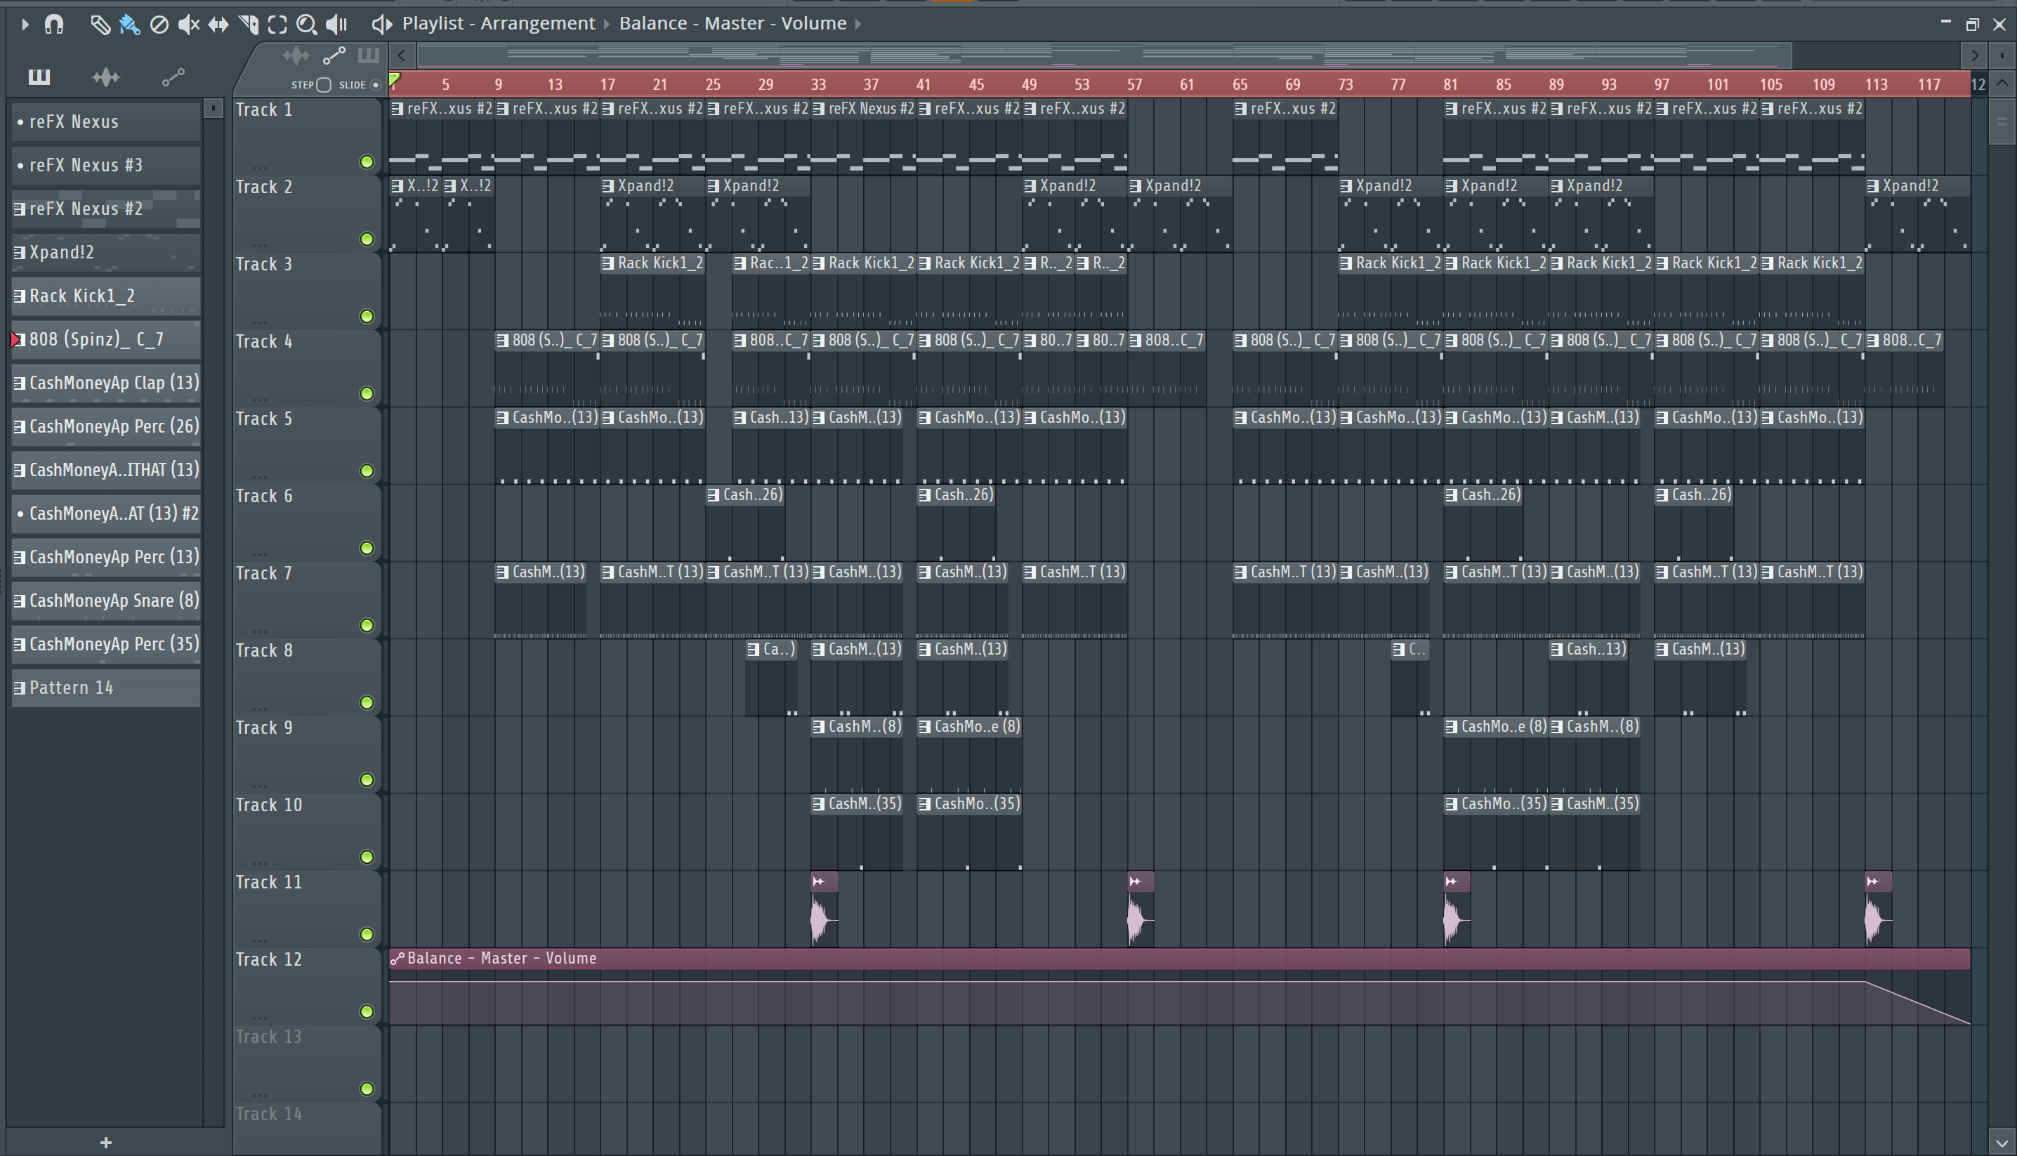Enable the STEP editing checkbox

(x=323, y=85)
